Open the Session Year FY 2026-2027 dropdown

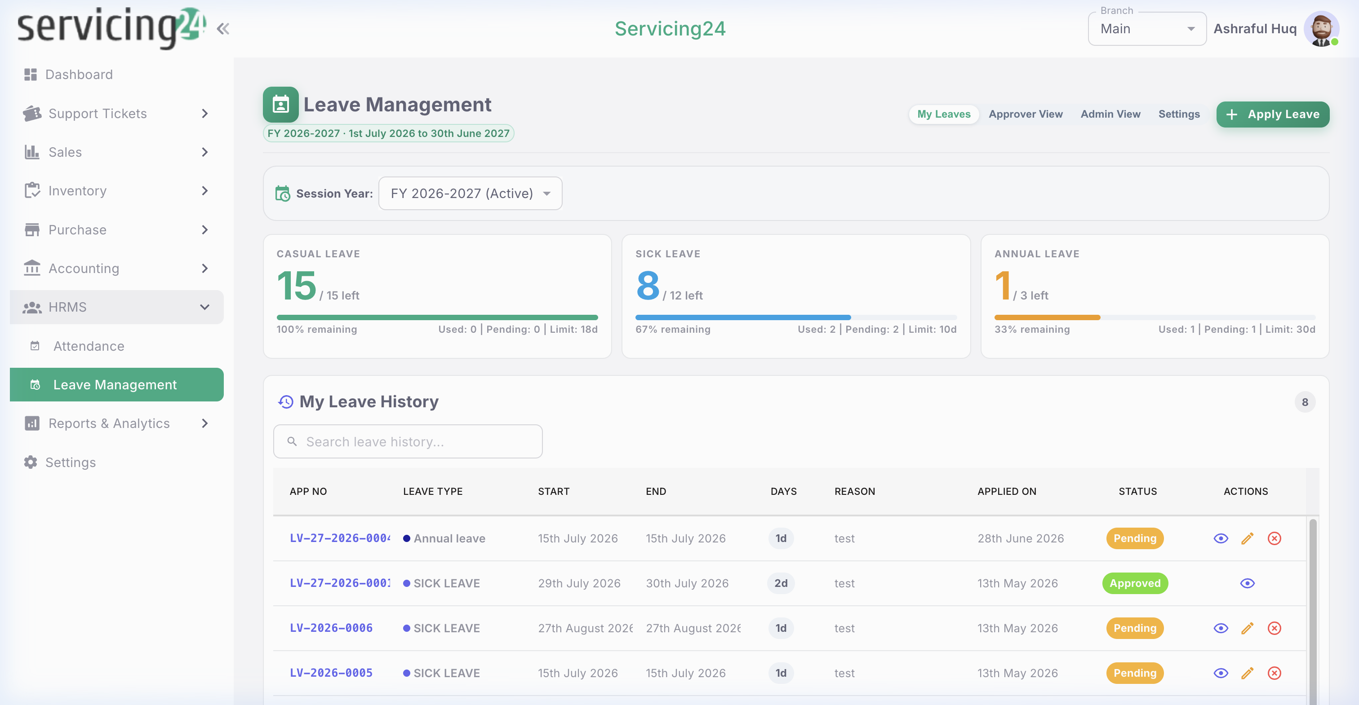click(470, 194)
